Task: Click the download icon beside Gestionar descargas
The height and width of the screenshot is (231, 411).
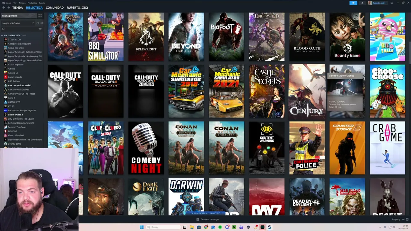Action: 198,219
